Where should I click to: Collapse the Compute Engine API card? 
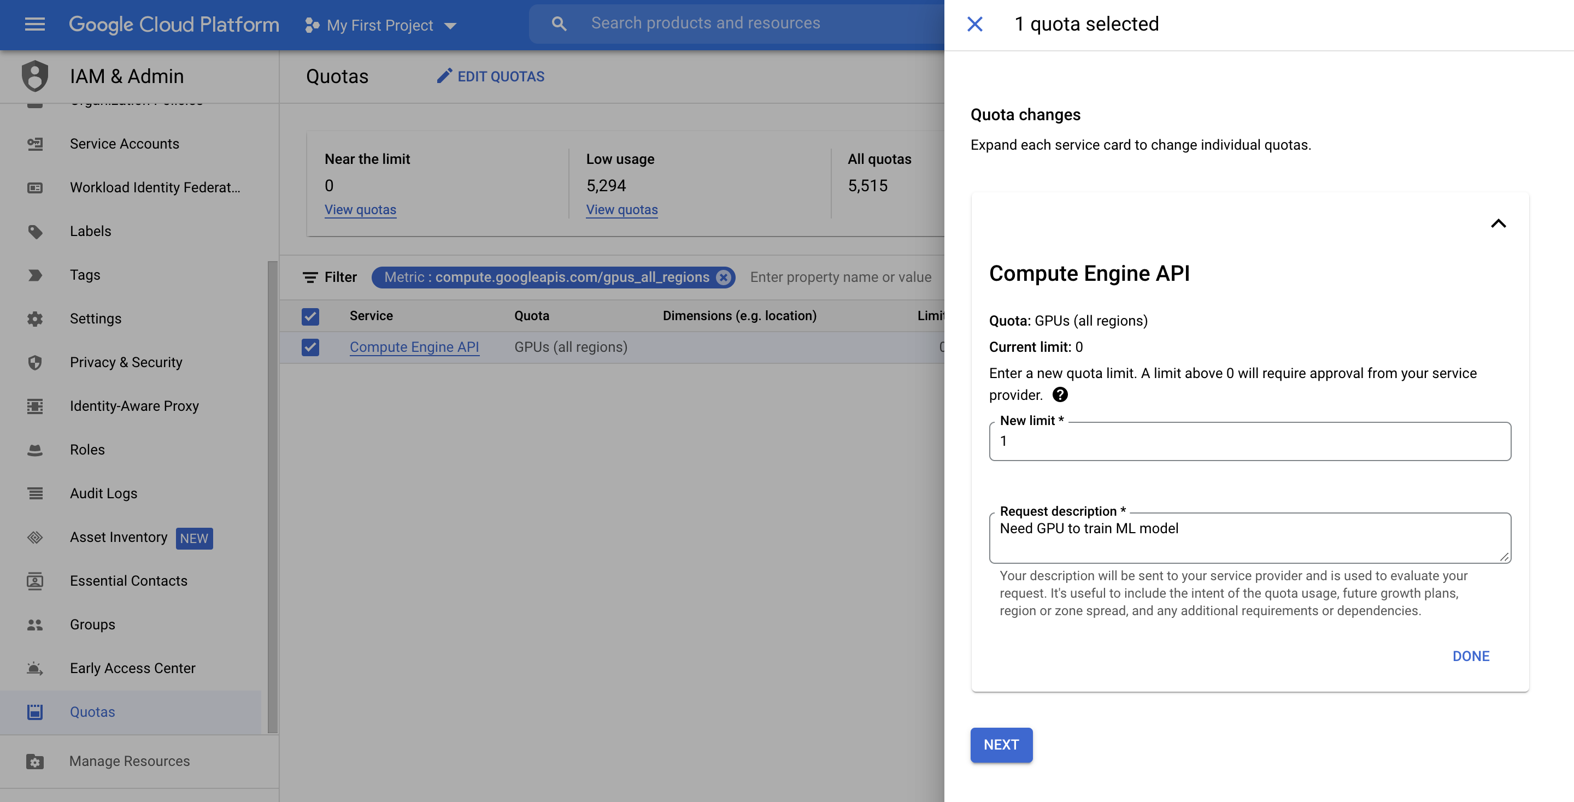(1498, 223)
